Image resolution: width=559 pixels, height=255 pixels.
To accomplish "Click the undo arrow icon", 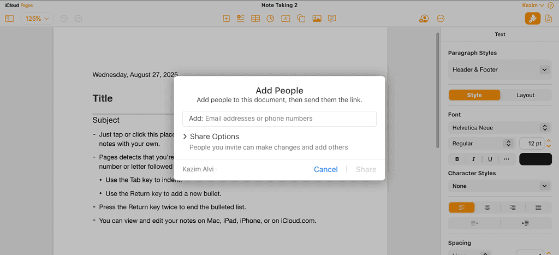I will click(64, 19).
